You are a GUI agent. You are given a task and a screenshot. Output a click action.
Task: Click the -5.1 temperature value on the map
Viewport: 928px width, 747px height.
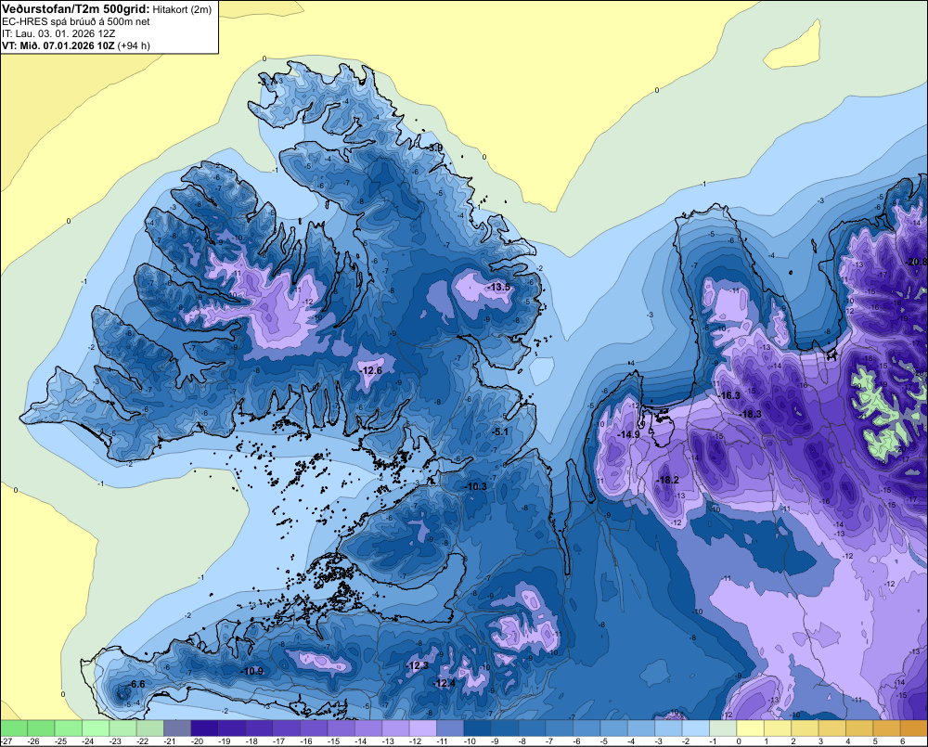click(500, 431)
